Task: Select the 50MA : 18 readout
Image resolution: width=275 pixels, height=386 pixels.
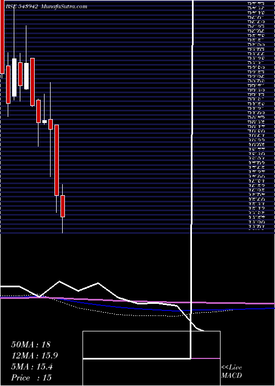Action: click(x=31, y=345)
